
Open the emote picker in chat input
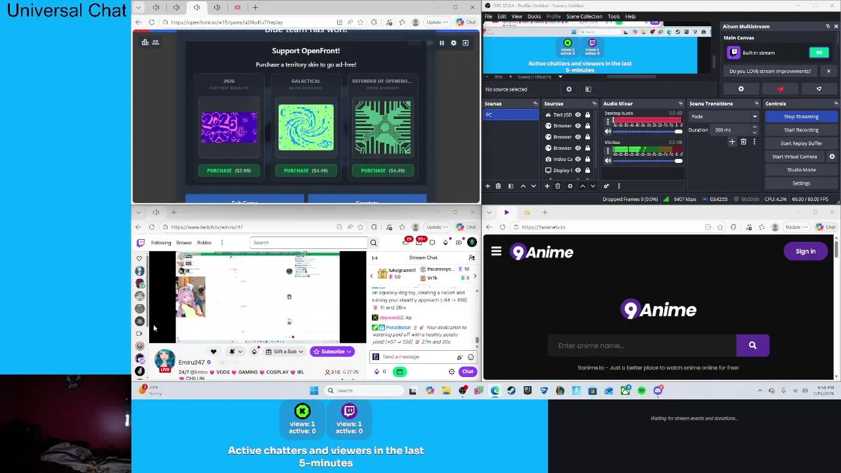470,357
